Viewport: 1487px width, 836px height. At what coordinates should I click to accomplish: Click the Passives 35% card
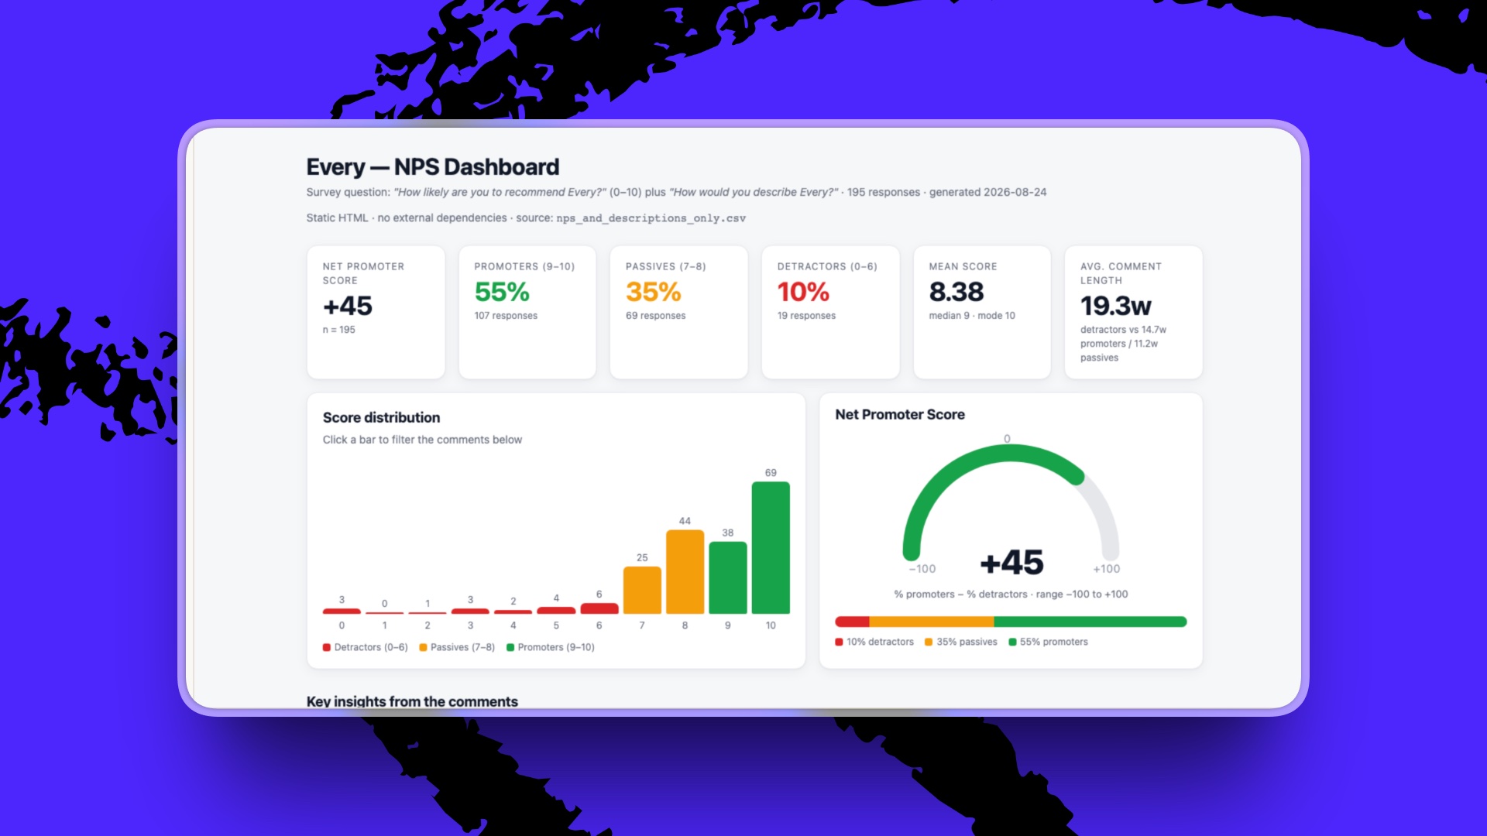(678, 312)
